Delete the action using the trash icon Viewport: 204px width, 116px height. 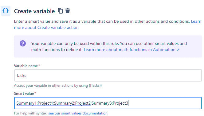coord(68,11)
